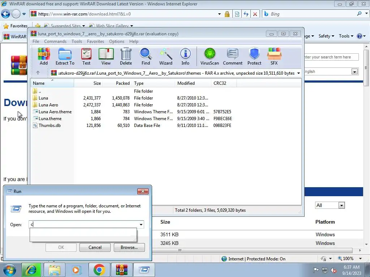Switch to Internet Explorer taskbar icon

(x=31, y=270)
